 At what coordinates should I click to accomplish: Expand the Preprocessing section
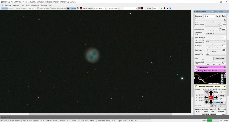196,67
